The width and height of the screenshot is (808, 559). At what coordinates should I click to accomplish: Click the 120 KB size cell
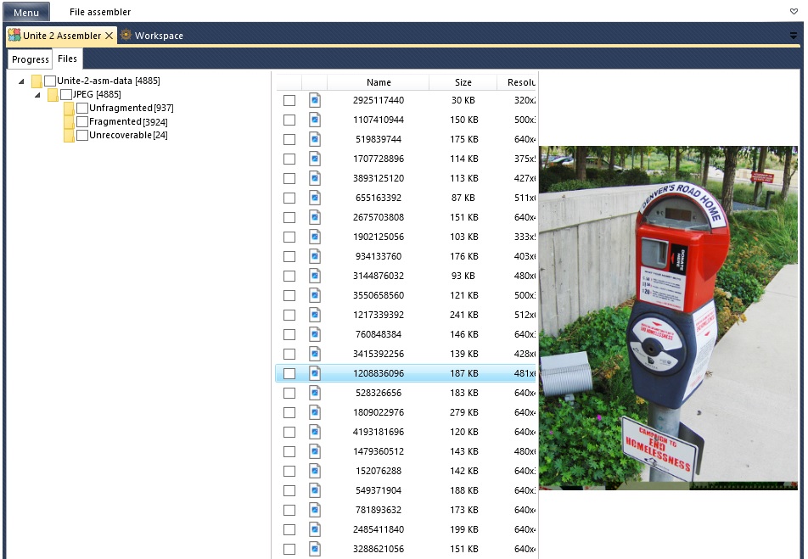coord(463,433)
